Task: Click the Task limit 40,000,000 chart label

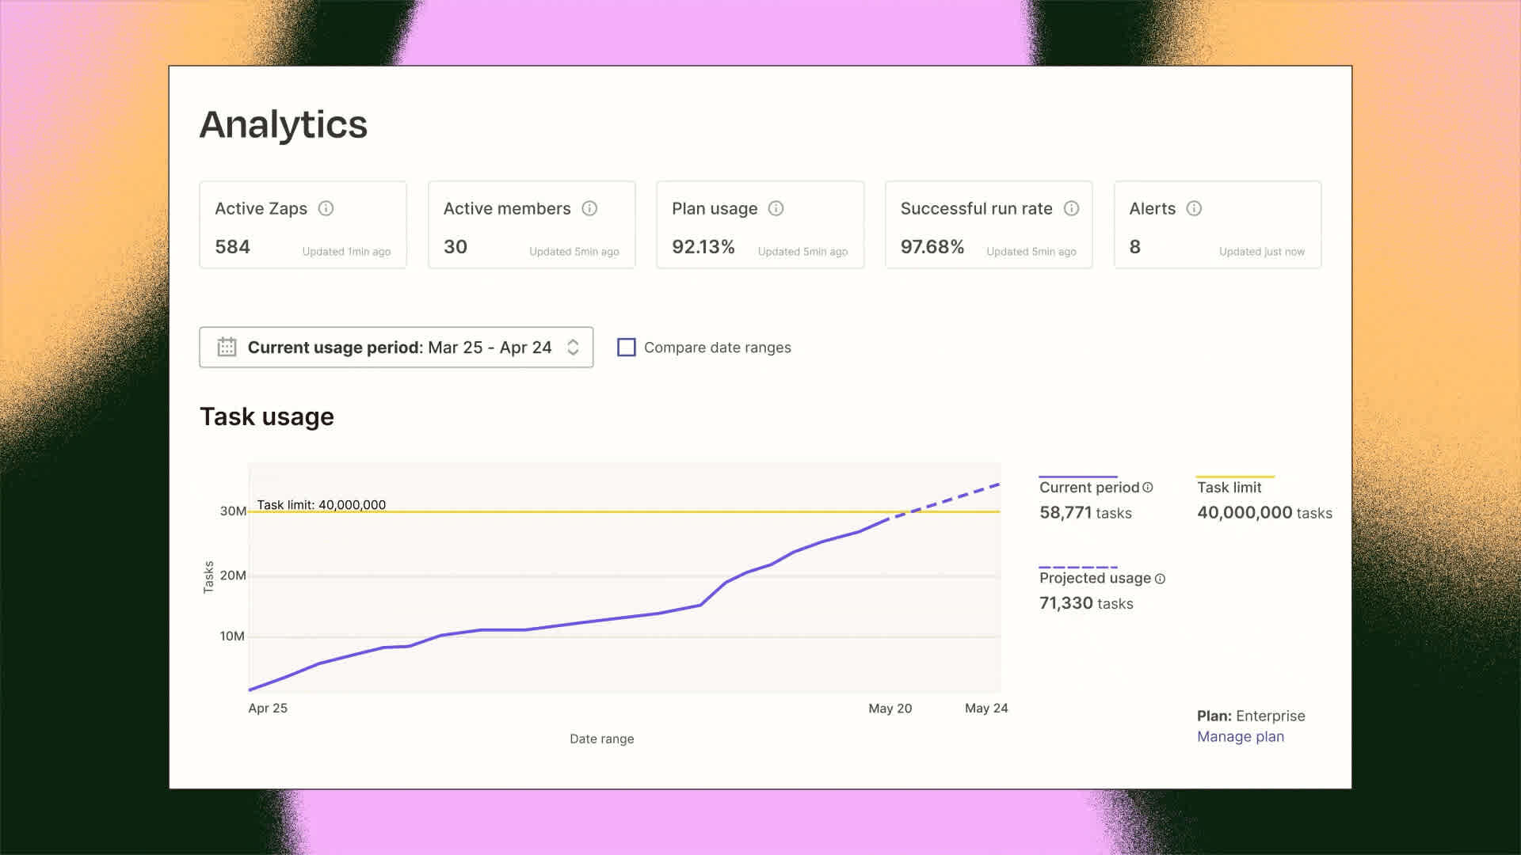Action: [321, 504]
